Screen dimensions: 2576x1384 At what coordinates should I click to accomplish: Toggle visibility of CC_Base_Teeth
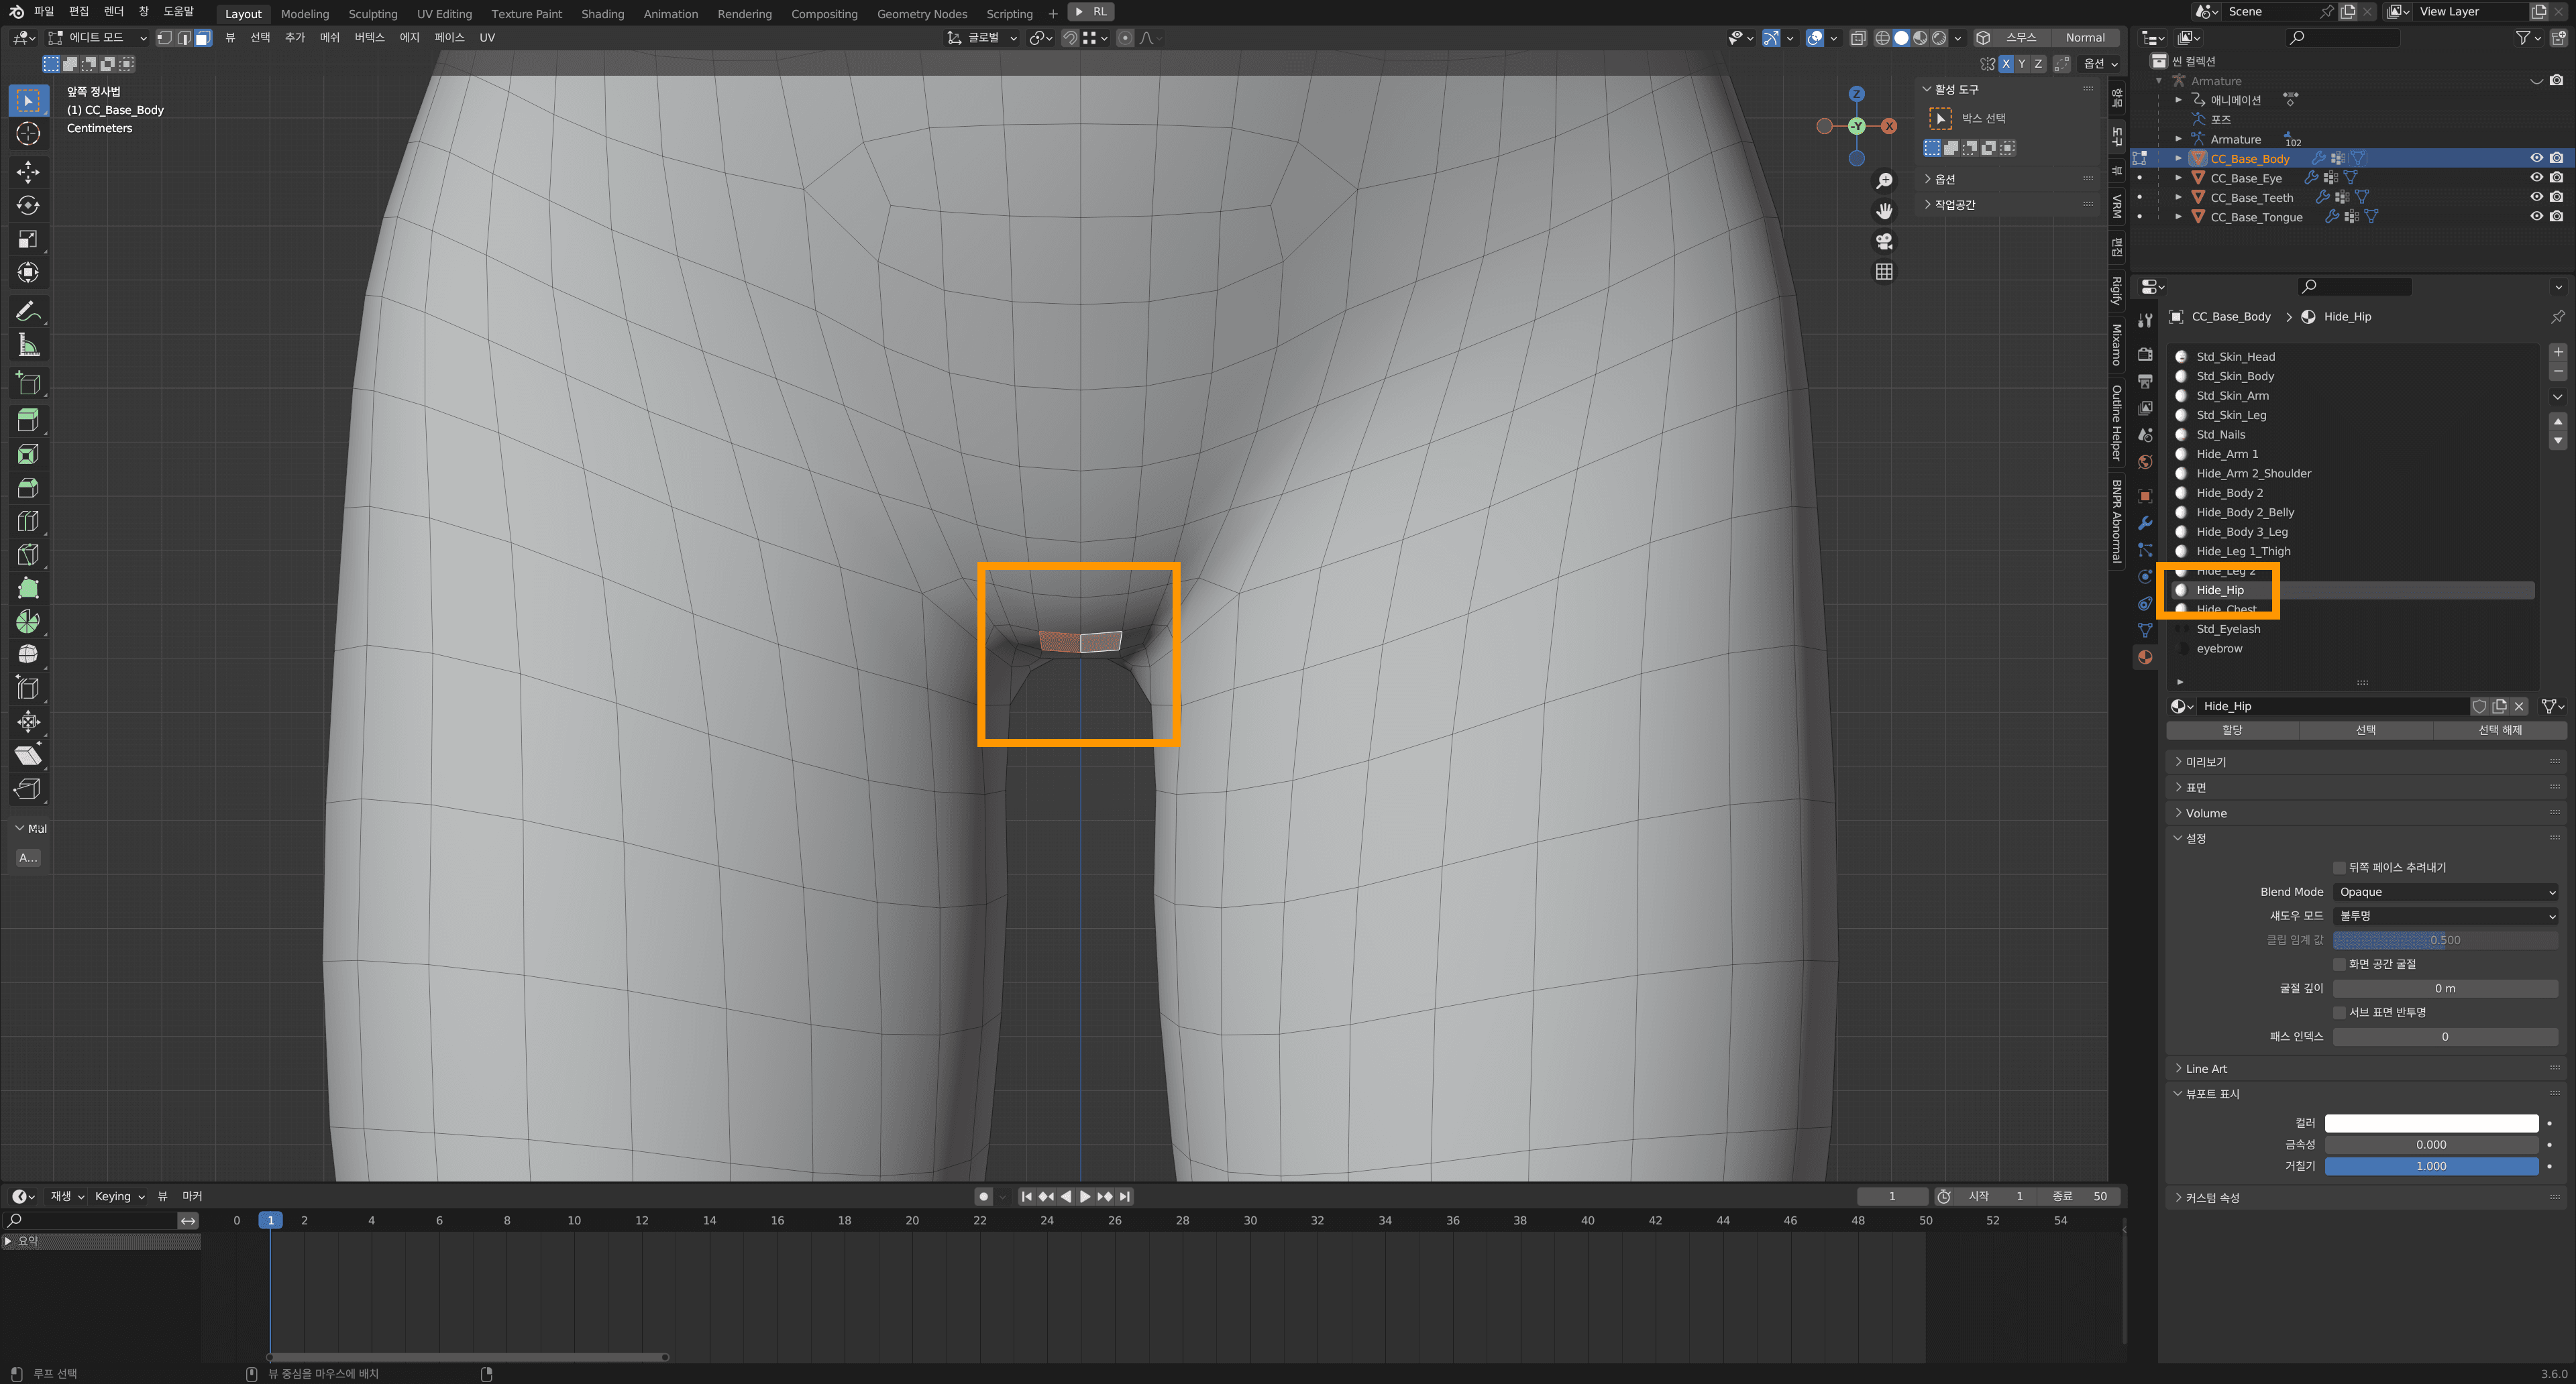[2537, 197]
